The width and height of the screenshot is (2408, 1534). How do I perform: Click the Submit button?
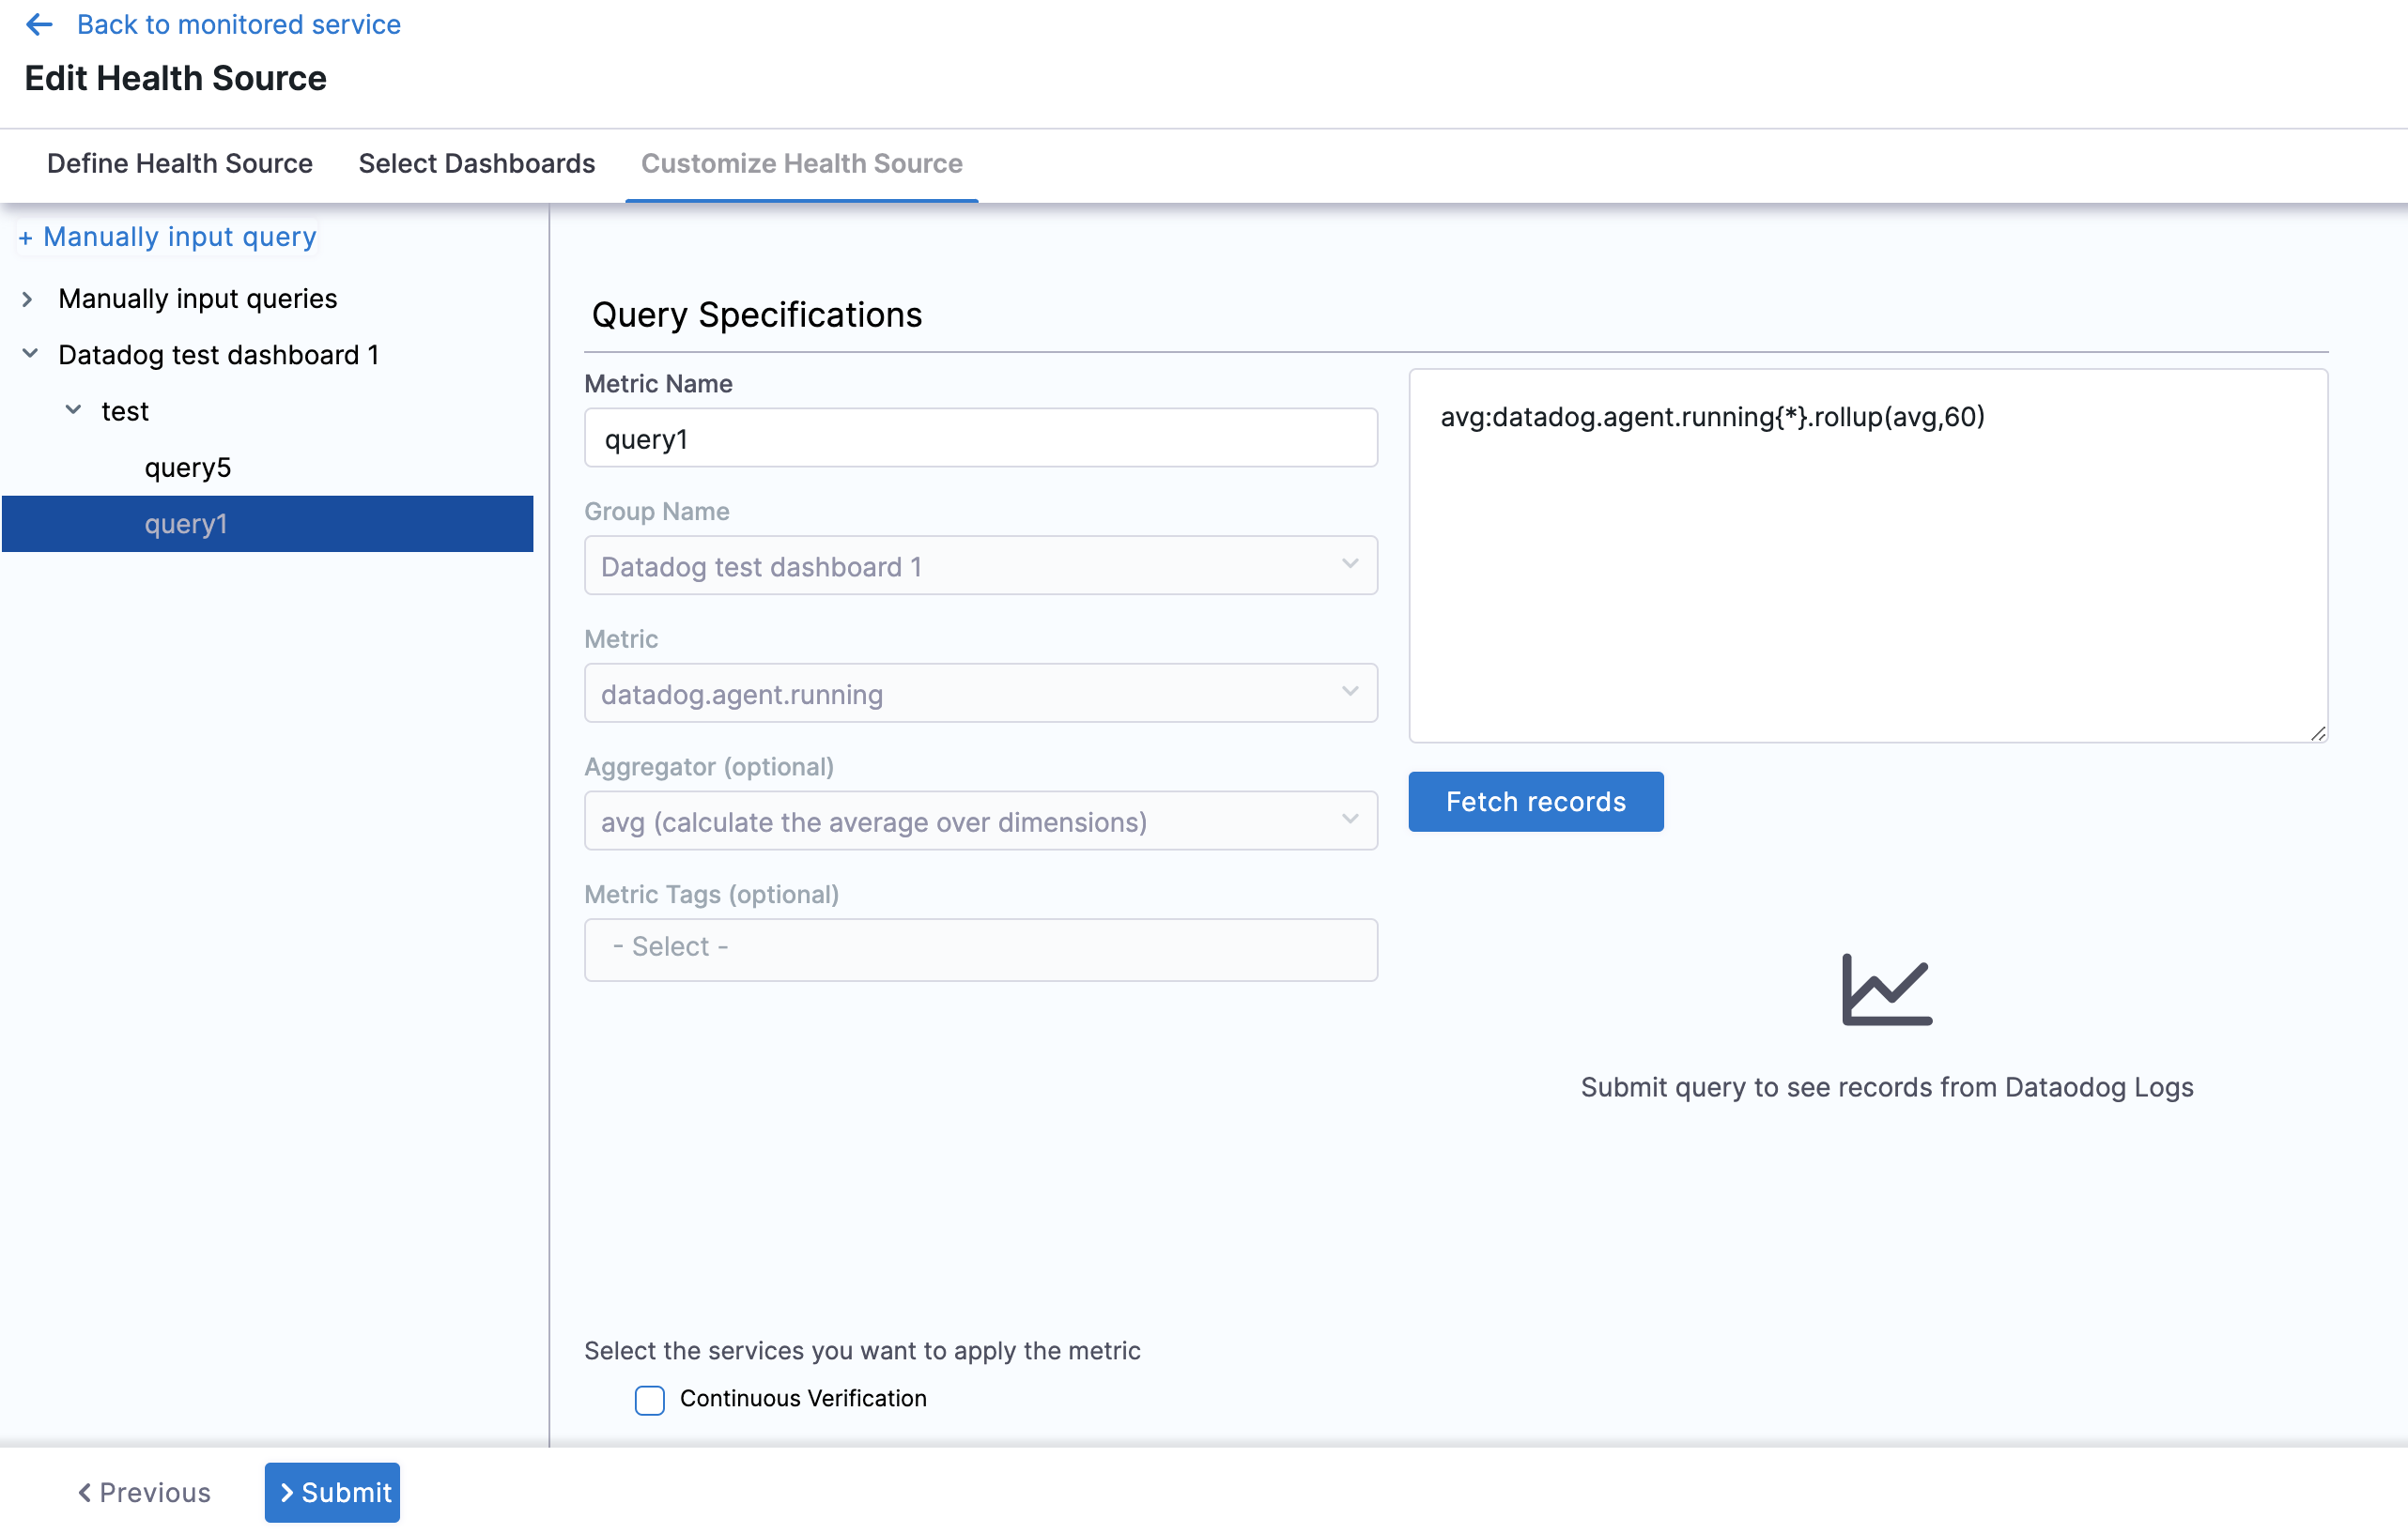[332, 1492]
